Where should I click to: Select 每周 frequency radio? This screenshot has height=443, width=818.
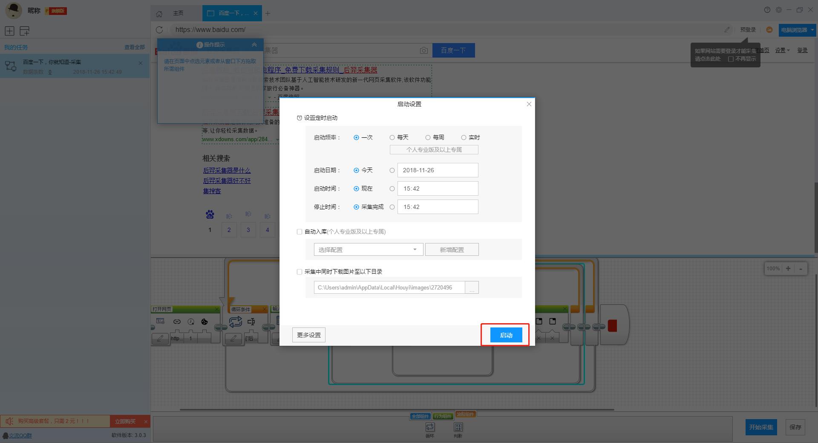pos(428,137)
